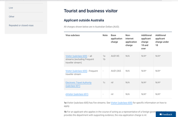The height and width of the screenshot is (117, 178).
Task: Follow Visitor (subclass 600) link in note 1a
Action: (122, 103)
